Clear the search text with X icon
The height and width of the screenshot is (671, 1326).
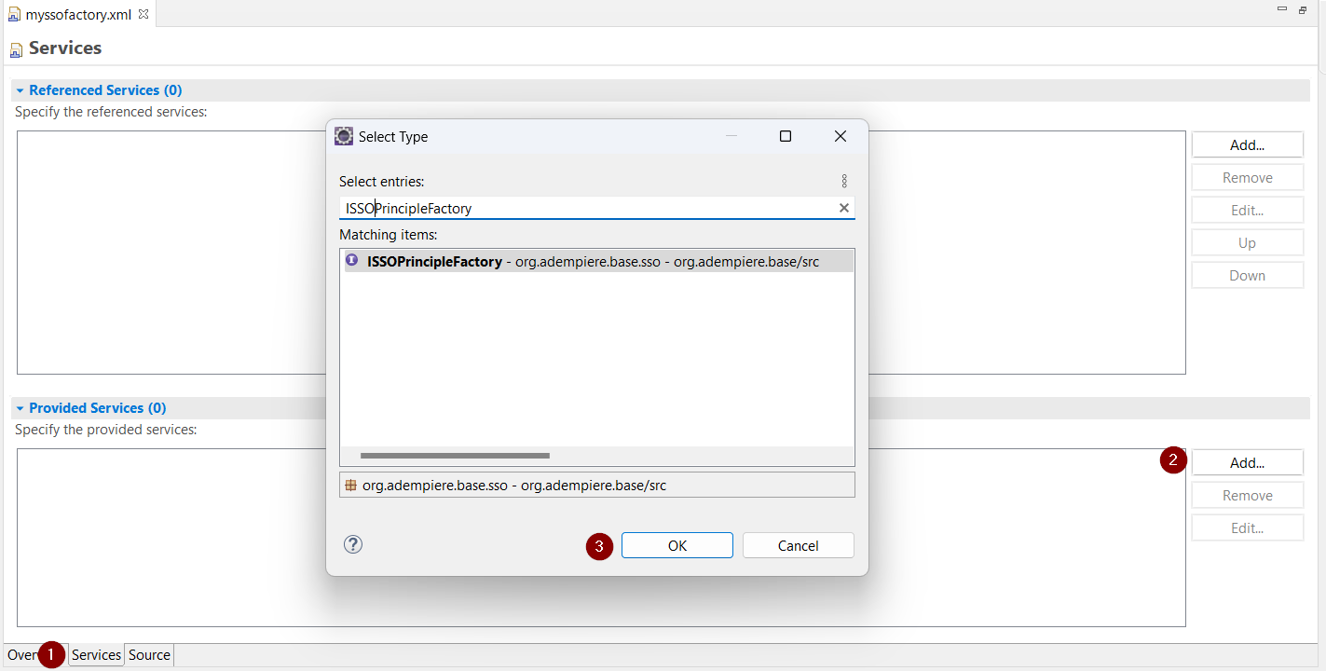click(844, 208)
